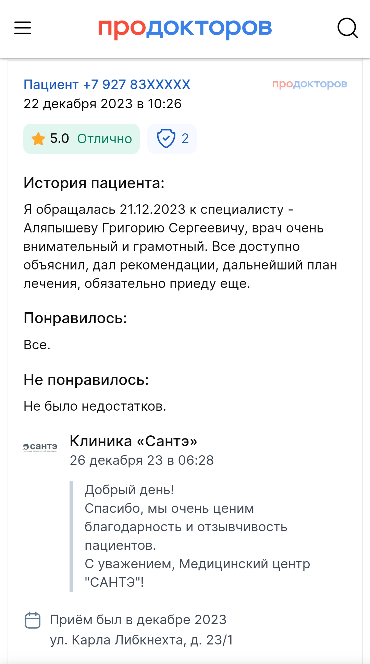Viewport: 370px width, 664px height.
Task: Select the История пациента heading
Action: tap(94, 183)
